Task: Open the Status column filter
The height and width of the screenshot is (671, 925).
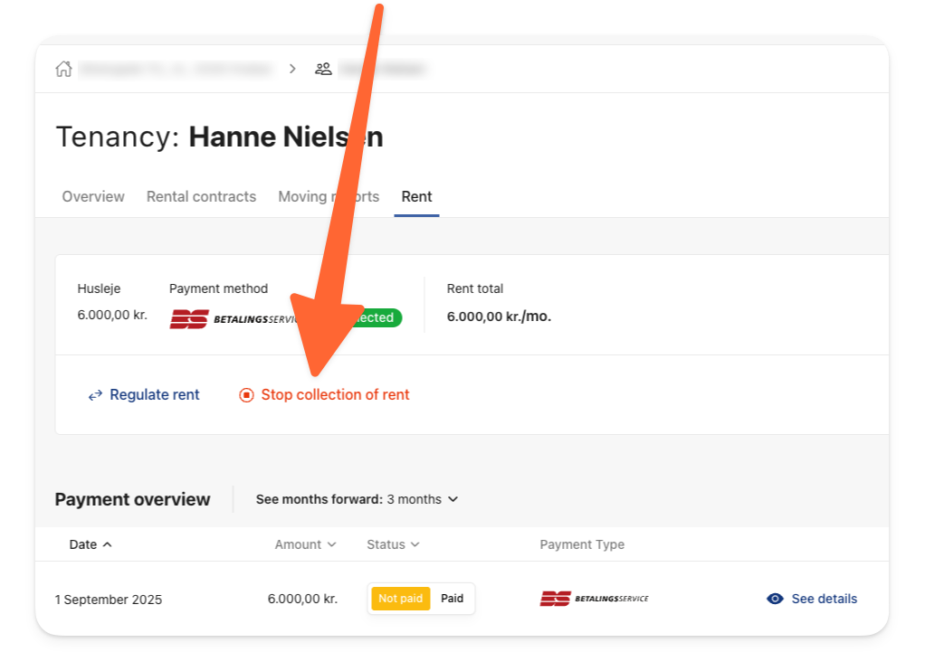Action: [x=393, y=544]
